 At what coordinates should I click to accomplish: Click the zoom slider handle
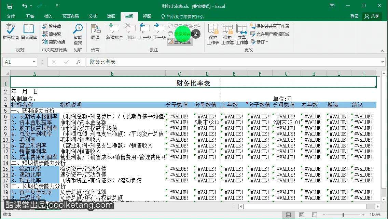[x=343, y=215]
